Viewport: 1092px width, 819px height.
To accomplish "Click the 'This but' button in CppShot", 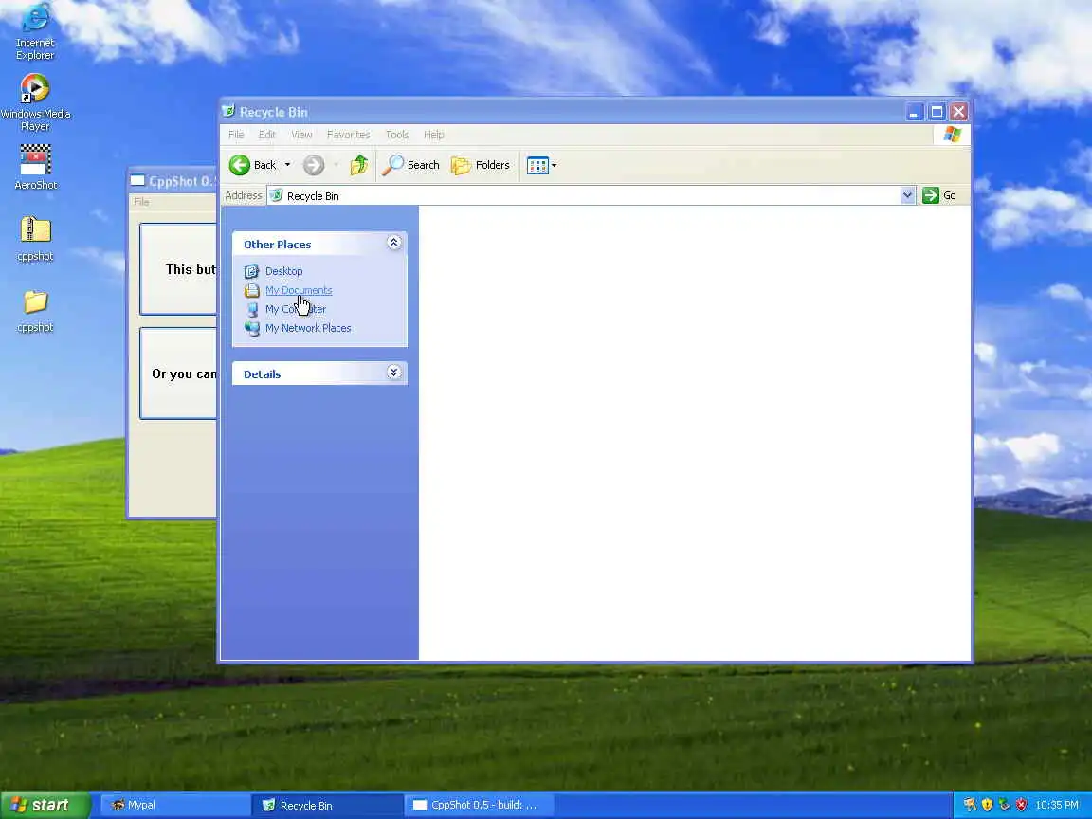I will pos(178,269).
